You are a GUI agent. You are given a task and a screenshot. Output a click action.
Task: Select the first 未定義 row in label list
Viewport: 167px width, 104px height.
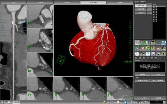click(159, 6)
